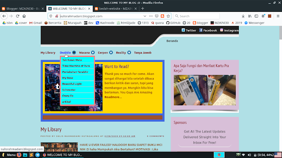The width and height of the screenshot is (282, 158).
Task: Focus the Firefox search box
Action: pos(197,16)
